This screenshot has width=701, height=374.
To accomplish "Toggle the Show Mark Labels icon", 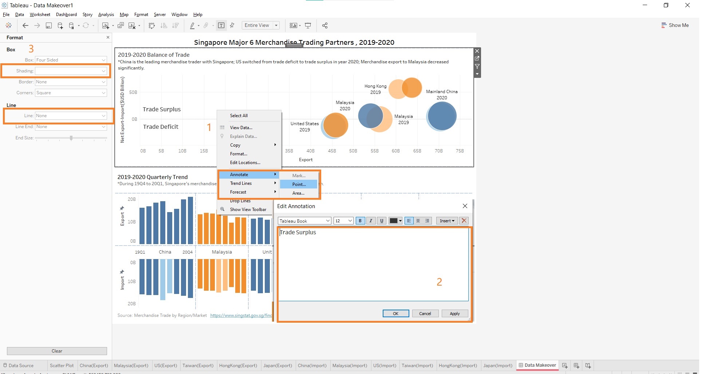I will pos(221,25).
